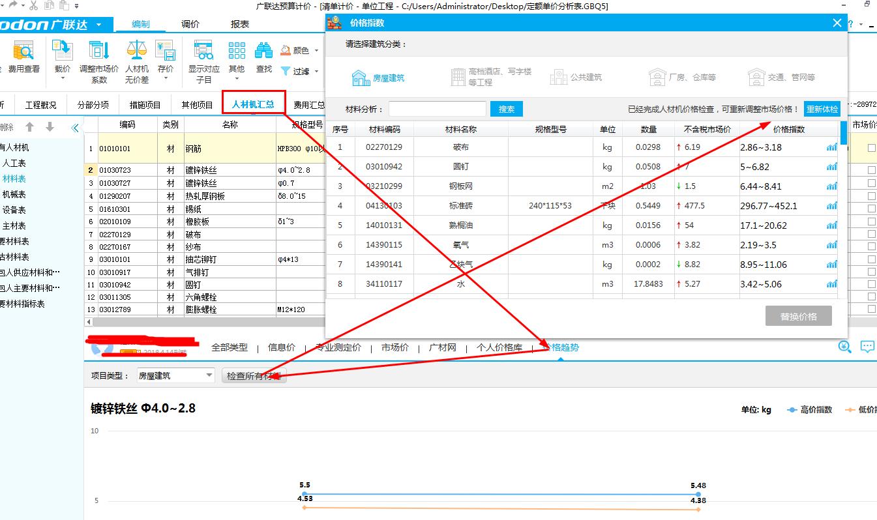The image size is (877, 520).
Task: Tick the 市场价 checkbox for 钢筋 row
Action: point(872,148)
